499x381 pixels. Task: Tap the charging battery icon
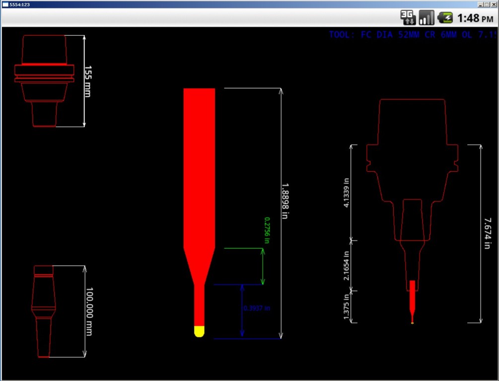445,17
